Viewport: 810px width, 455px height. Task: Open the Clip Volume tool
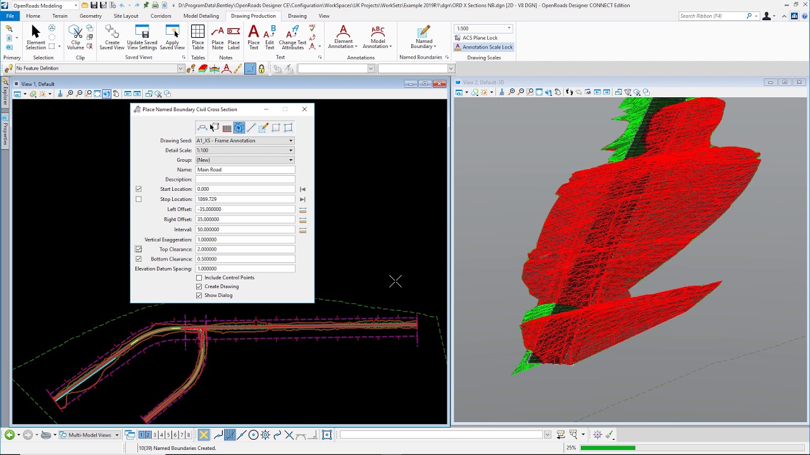(x=75, y=37)
